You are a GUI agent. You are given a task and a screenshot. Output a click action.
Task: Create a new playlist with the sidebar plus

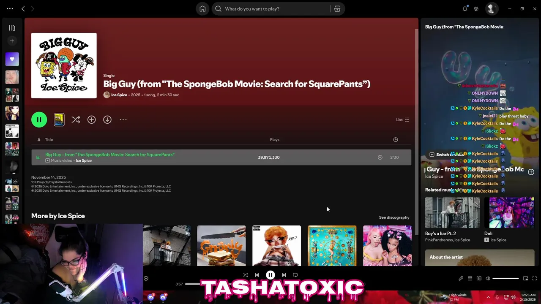[12, 41]
